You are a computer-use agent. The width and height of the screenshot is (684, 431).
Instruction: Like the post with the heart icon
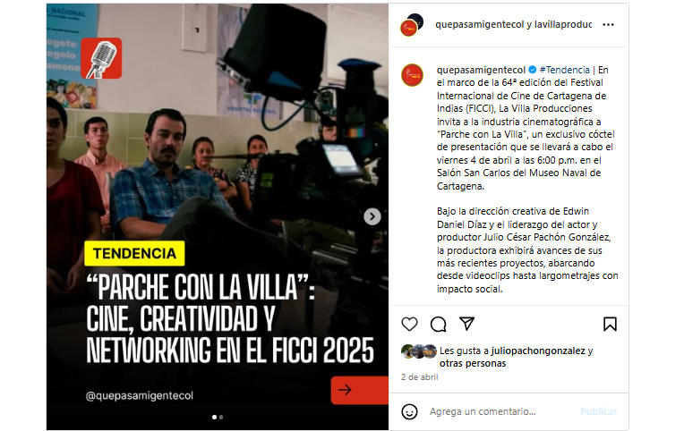click(409, 325)
